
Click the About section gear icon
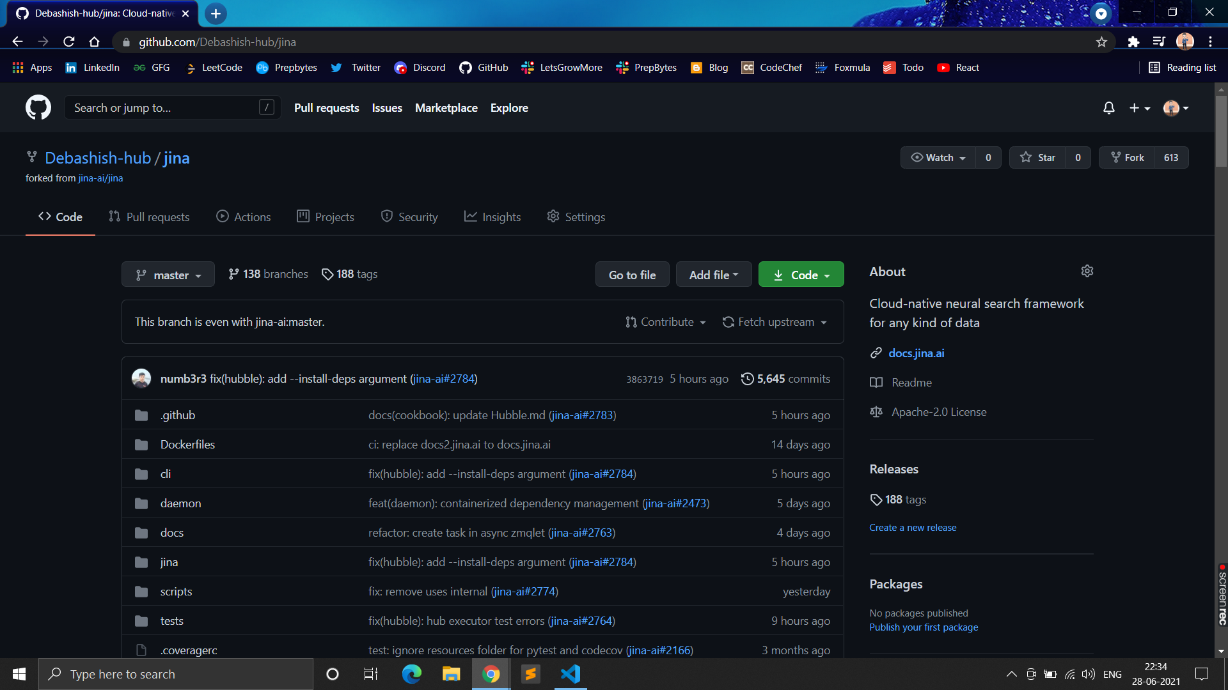[1087, 271]
